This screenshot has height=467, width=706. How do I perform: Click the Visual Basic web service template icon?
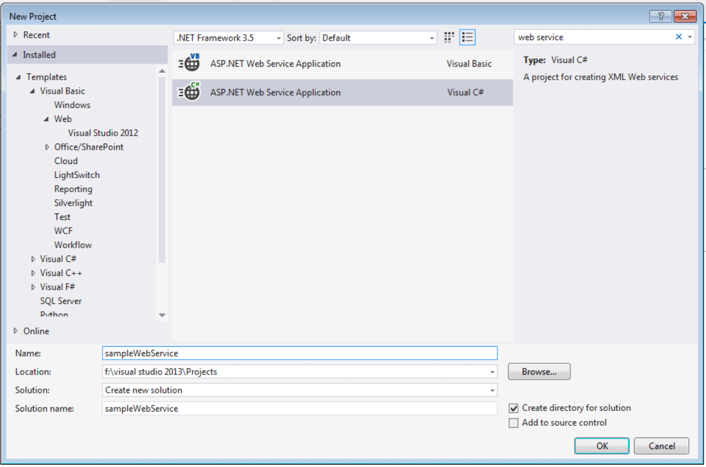[190, 63]
